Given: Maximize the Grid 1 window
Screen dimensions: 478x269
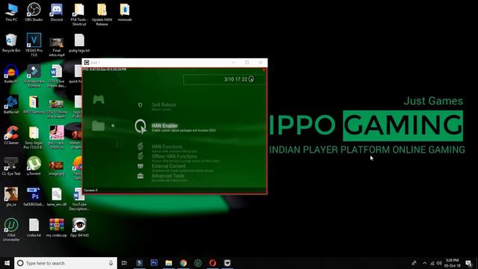Looking at the screenshot, I should tap(247, 63).
